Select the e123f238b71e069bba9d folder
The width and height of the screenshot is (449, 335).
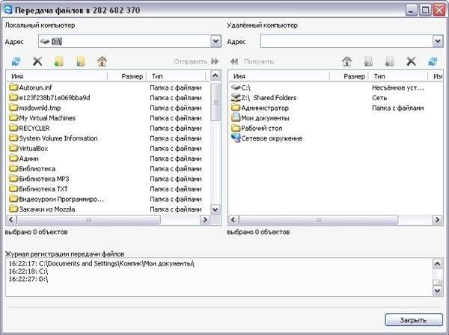[49, 98]
